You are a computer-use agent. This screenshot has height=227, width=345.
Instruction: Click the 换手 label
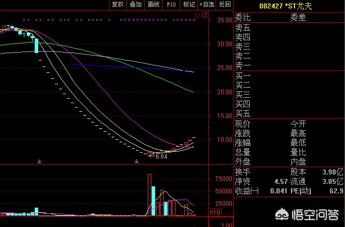[x=243, y=172]
